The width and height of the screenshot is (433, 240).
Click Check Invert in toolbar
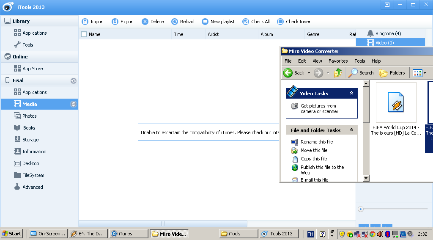click(295, 22)
